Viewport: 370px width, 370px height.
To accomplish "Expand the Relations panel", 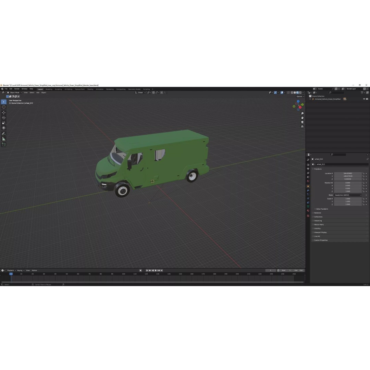I will coord(317,213).
